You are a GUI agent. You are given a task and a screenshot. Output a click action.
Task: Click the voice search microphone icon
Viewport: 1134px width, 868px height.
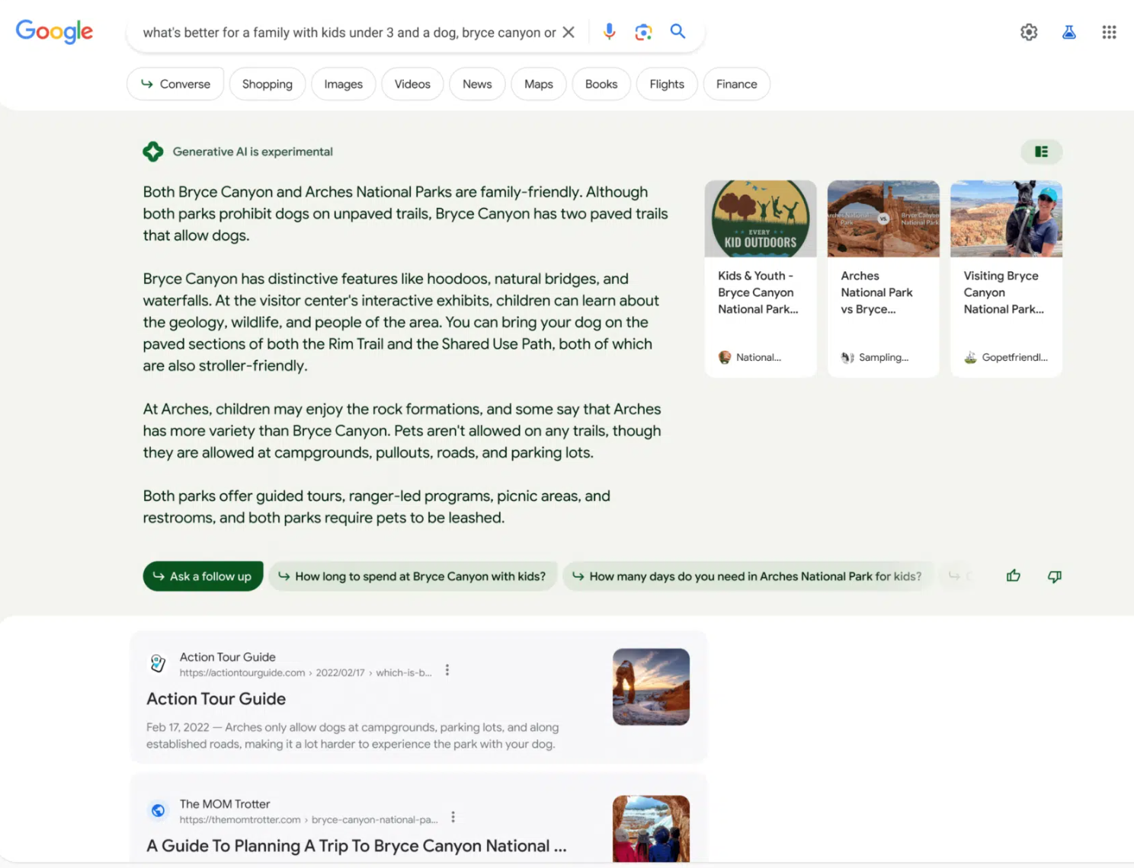tap(609, 32)
